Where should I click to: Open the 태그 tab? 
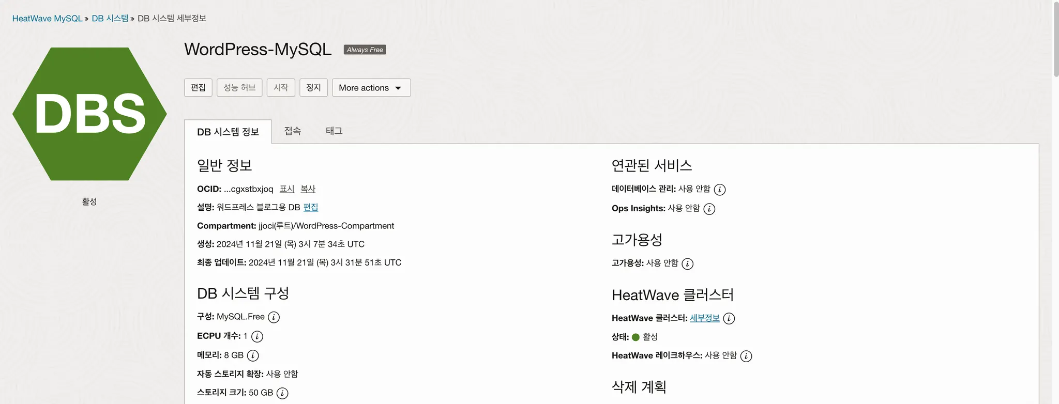(334, 131)
